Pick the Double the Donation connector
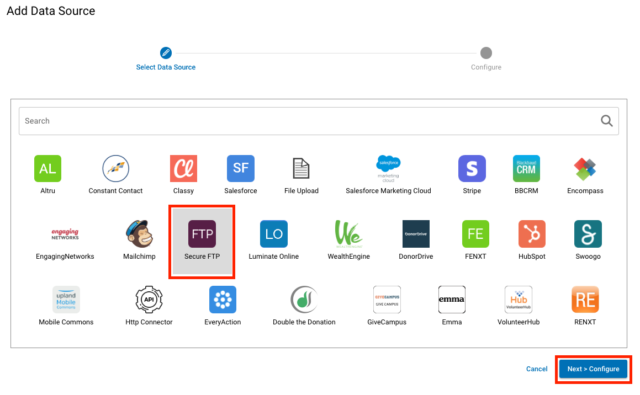 pos(304,300)
